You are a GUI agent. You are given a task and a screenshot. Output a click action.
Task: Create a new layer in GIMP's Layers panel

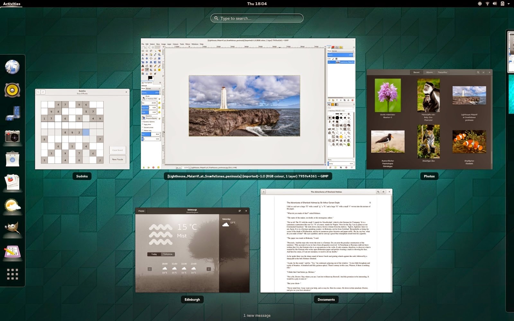click(329, 100)
